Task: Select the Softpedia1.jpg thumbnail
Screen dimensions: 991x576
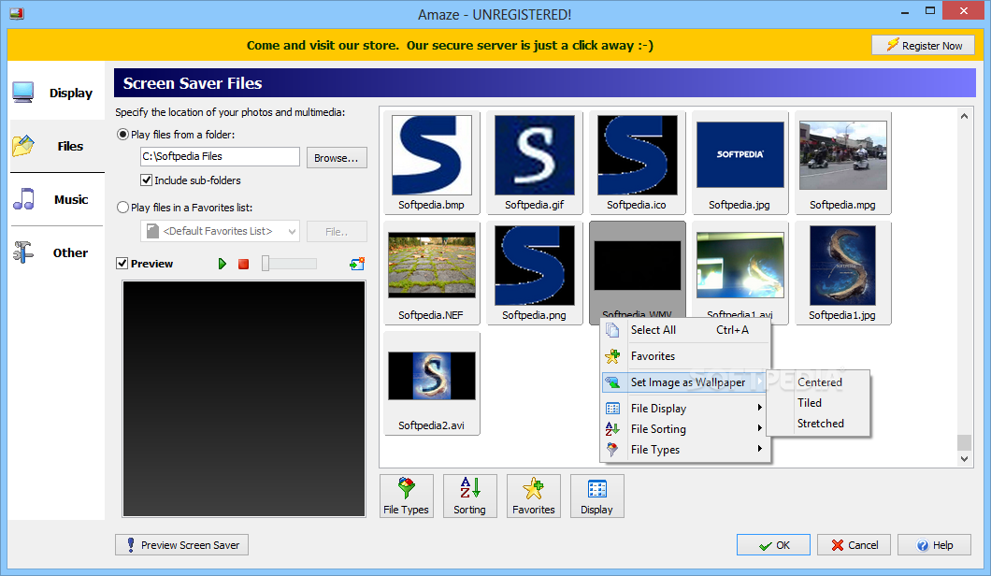Action: coord(843,273)
